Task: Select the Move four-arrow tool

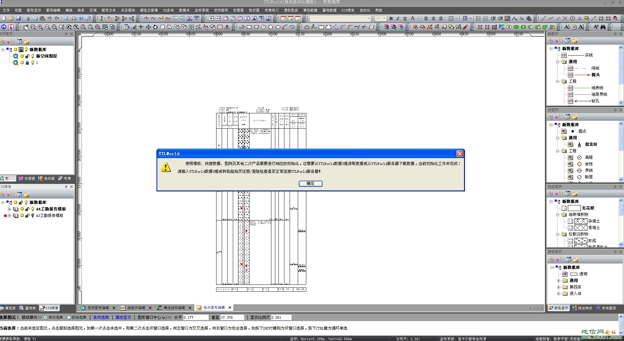Action: coord(148,27)
